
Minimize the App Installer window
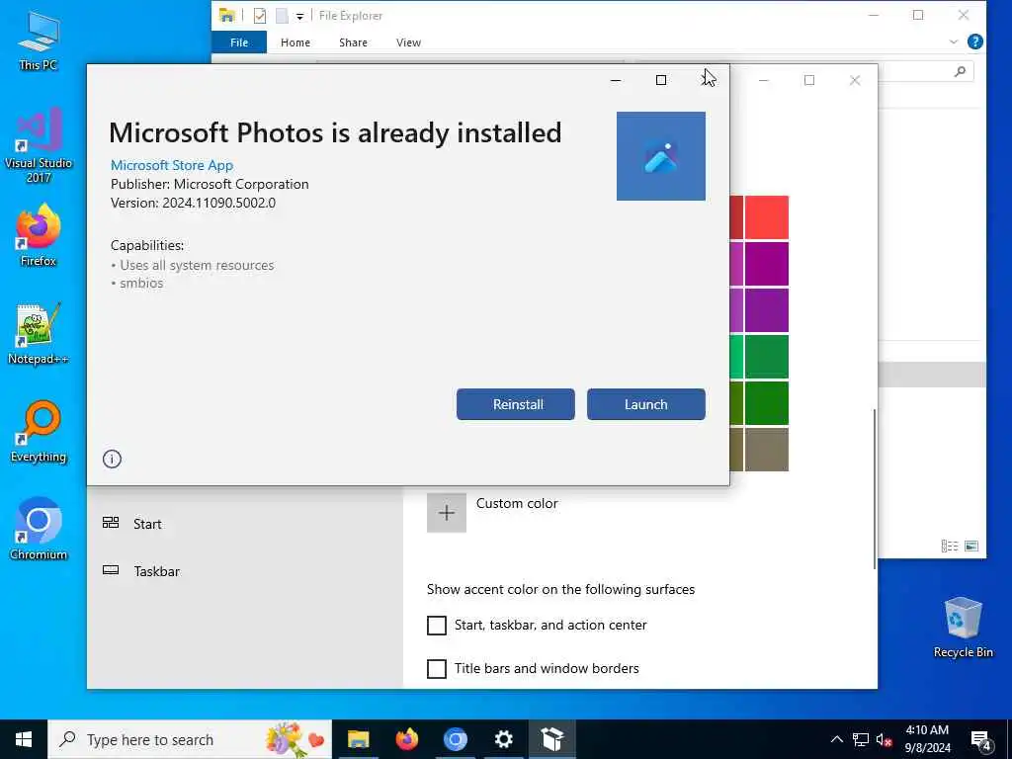point(616,80)
